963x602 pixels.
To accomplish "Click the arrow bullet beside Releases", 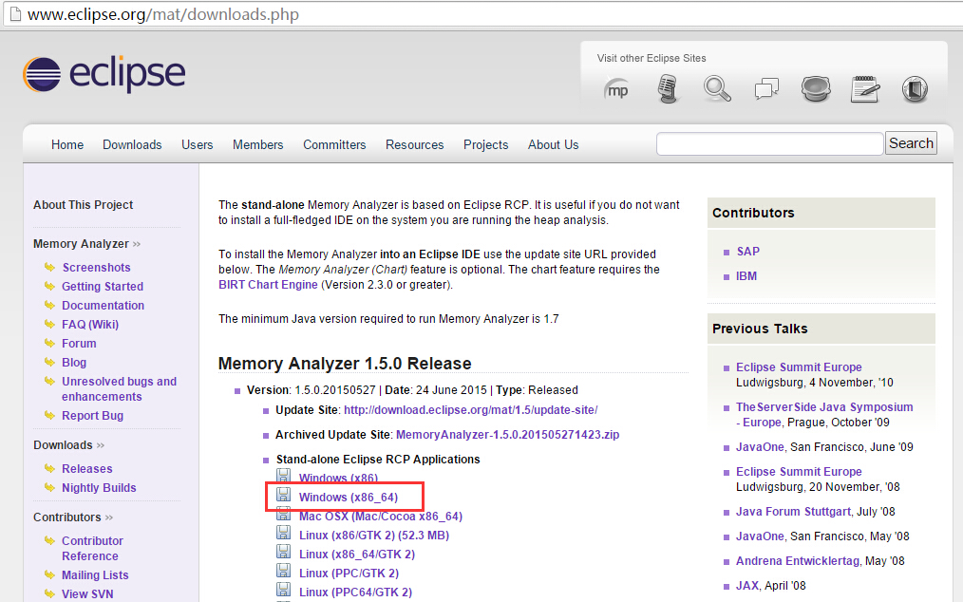I will (x=49, y=468).
